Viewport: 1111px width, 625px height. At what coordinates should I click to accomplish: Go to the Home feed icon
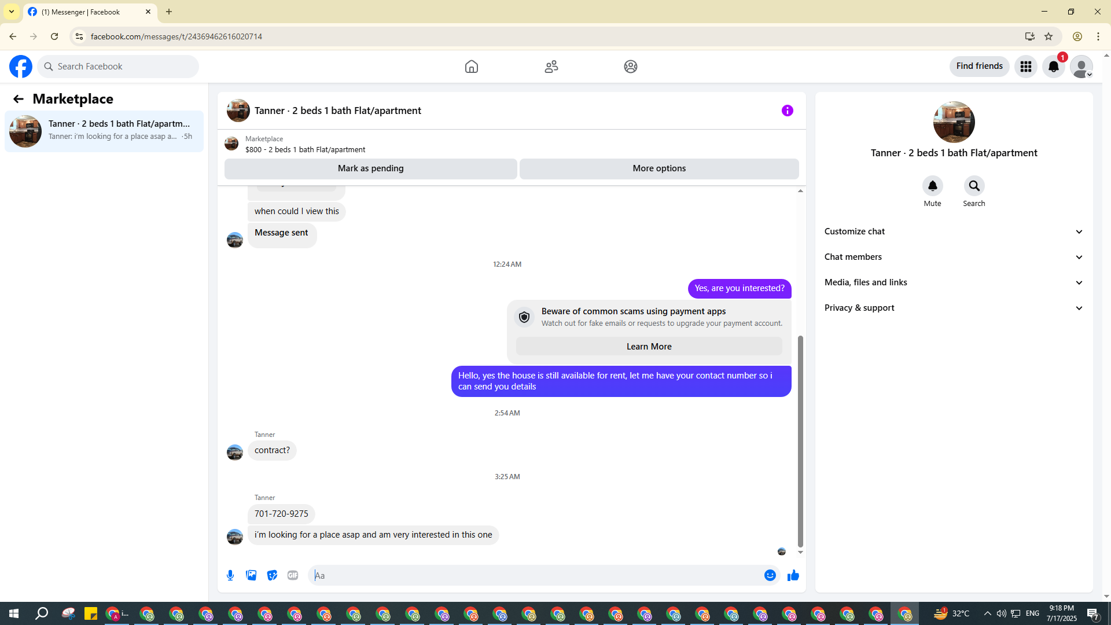(x=472, y=67)
